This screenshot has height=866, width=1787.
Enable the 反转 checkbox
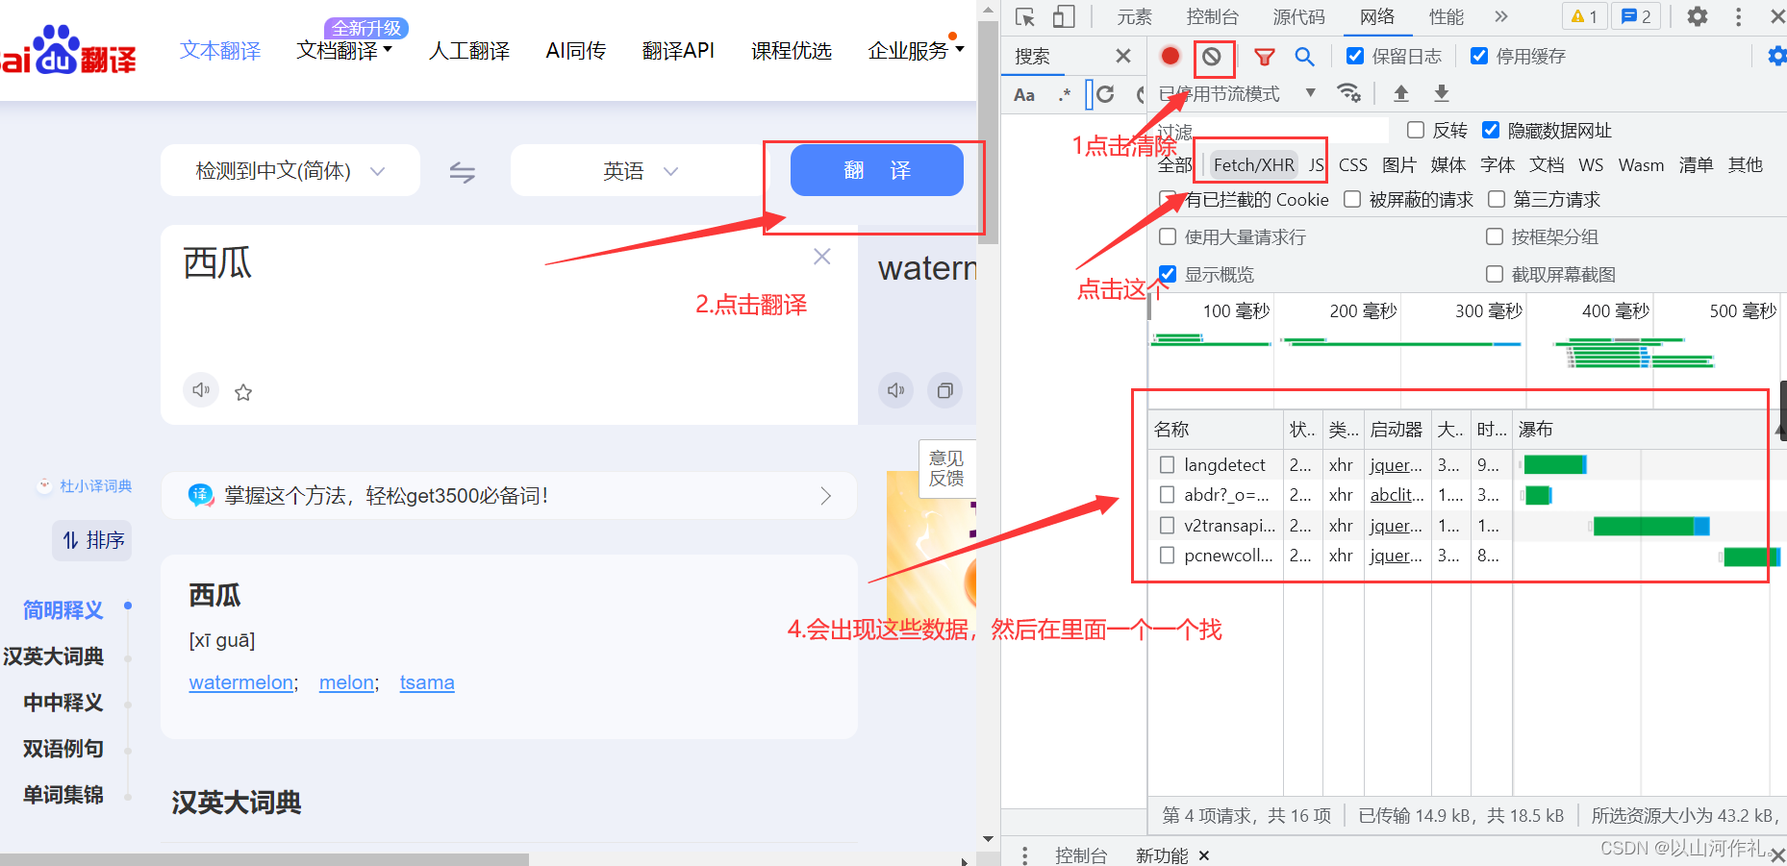[1416, 130]
